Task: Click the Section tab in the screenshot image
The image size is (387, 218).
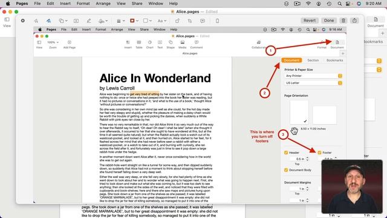Action: tap(313, 61)
